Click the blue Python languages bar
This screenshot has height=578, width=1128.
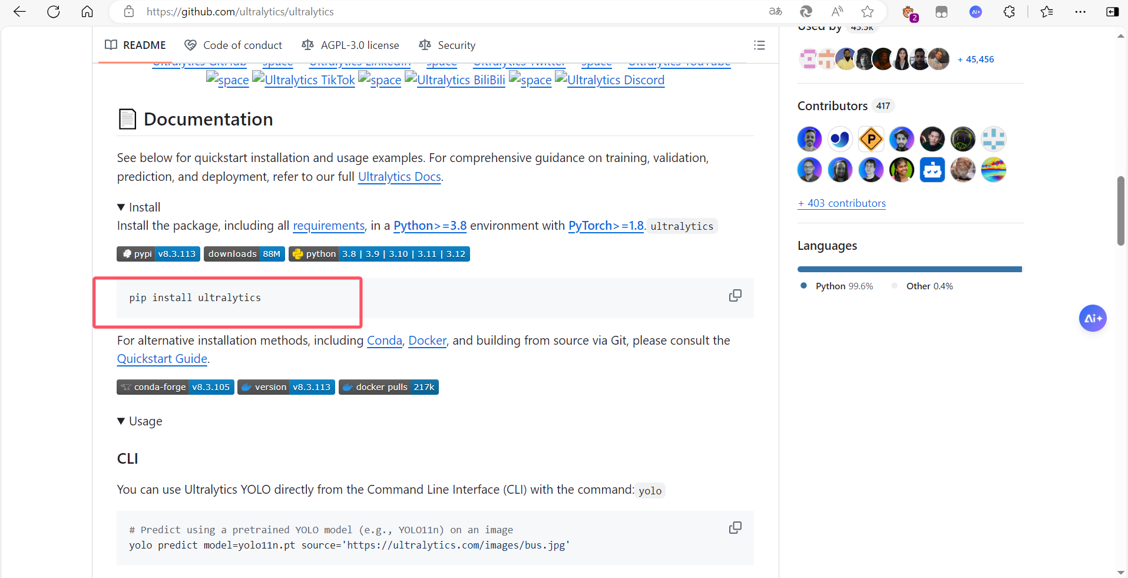(909, 269)
